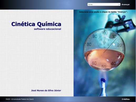Image resolution: width=136 pixels, height=102 pixels.
Task: Click the author name José Nunes da Silva Júnior
Action: (46, 90)
